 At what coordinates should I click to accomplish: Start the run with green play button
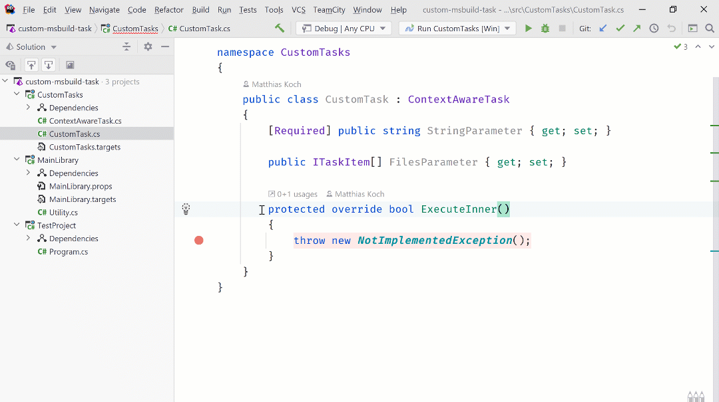[x=529, y=29]
